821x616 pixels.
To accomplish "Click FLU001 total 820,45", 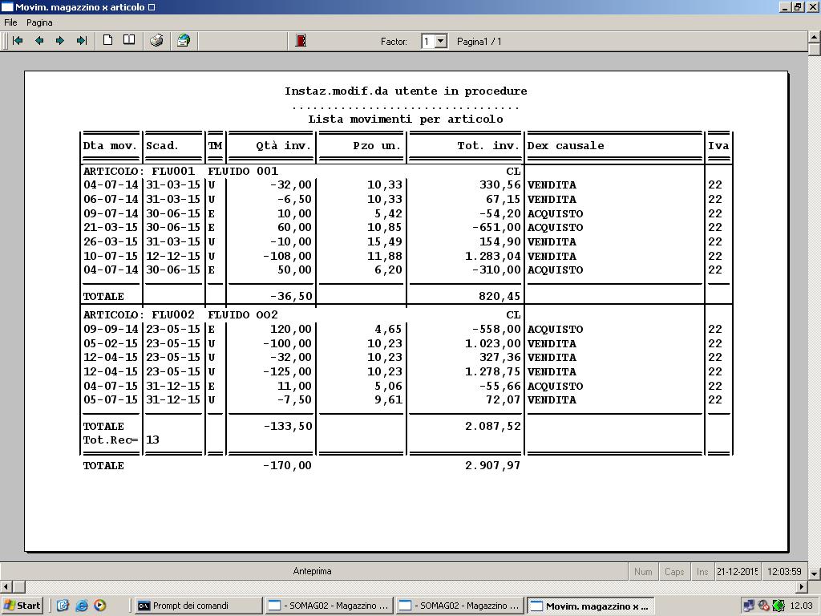I will 499,297.
